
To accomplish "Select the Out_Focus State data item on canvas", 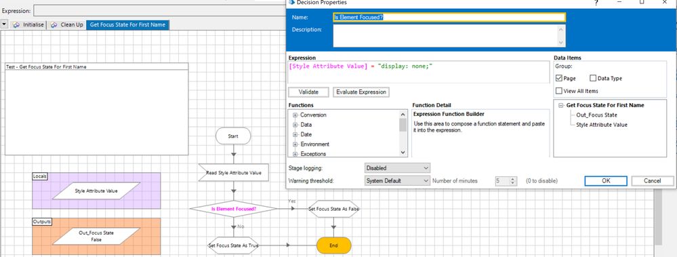I will pyautogui.click(x=96, y=236).
